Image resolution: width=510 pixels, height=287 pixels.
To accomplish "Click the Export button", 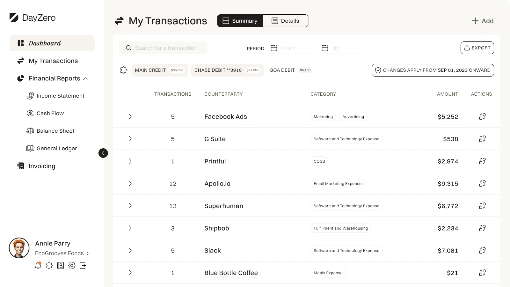I will 477,48.
